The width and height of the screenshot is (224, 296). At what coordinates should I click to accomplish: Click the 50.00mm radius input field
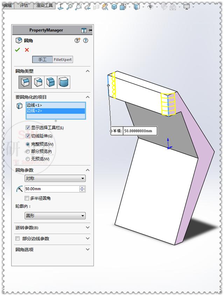[52, 189]
